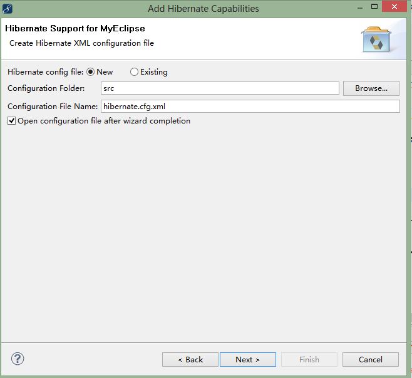The image size is (412, 378).
Task: Open help via question mark icon
Action: pyautogui.click(x=18, y=359)
